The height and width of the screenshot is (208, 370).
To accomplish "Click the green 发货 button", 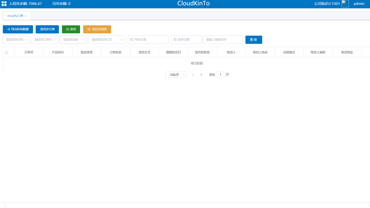I will [x=71, y=29].
